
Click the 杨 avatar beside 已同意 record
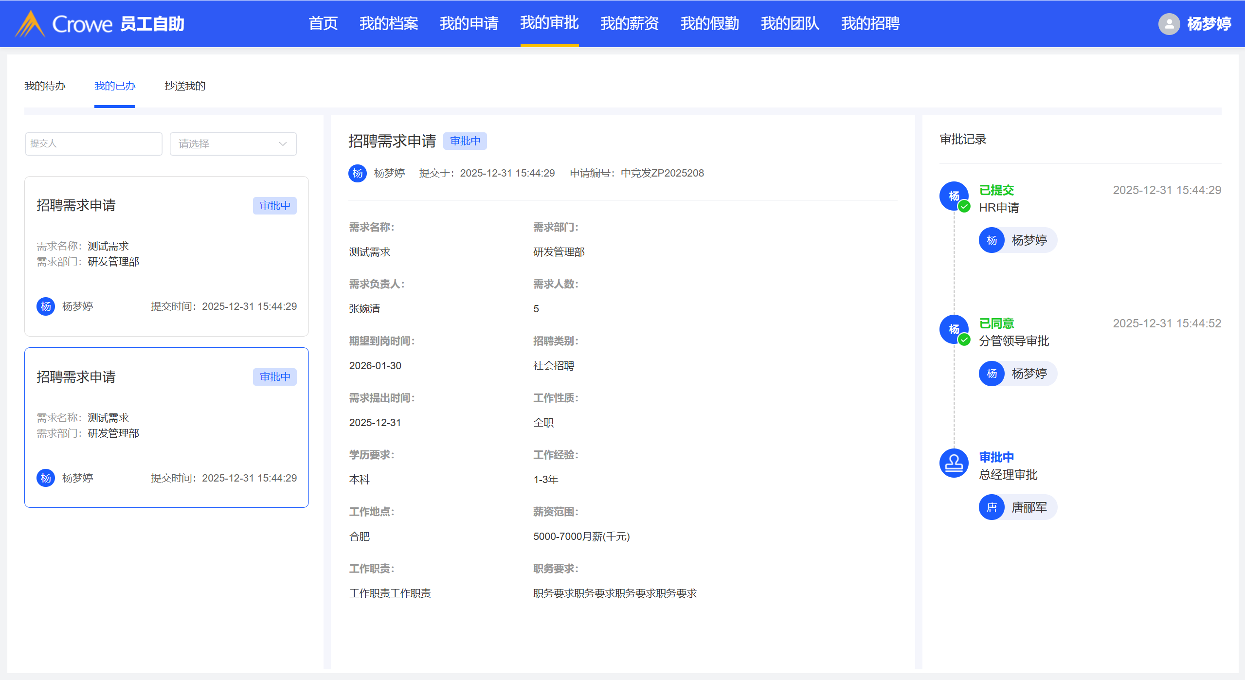tap(954, 329)
